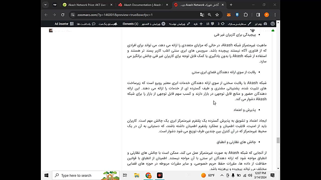The width and height of the screenshot is (321, 180).
Task: Open the Extensions puzzle menu
Action: [246, 15]
